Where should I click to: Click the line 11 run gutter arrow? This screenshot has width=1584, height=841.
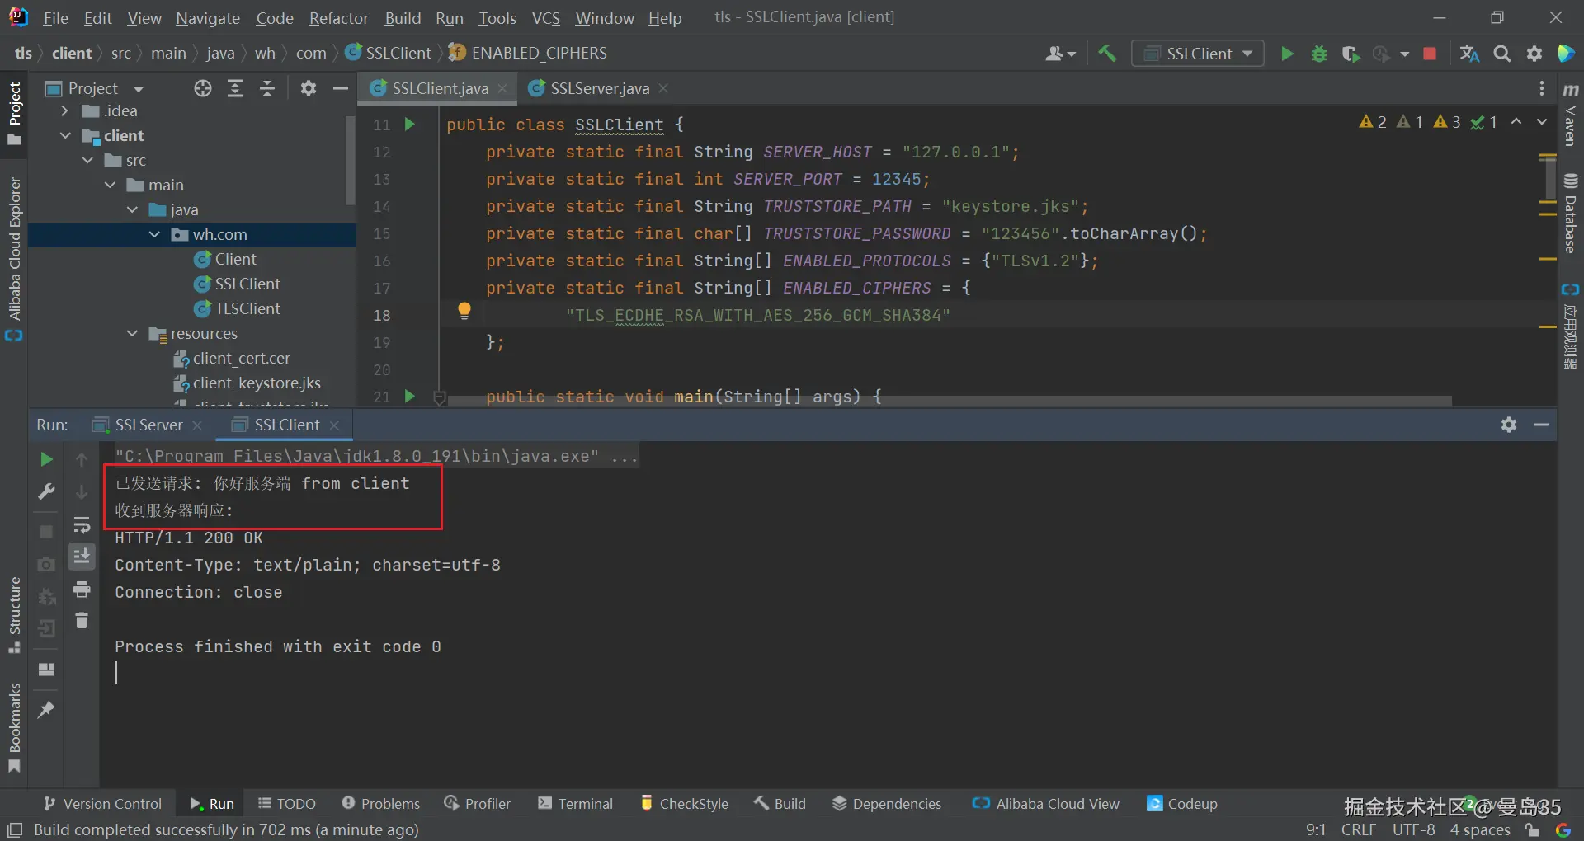tap(409, 125)
